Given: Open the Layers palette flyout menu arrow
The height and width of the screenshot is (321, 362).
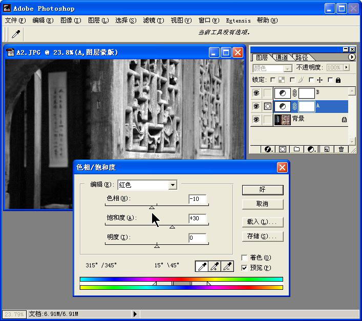Looking at the screenshot, I should point(352,57).
